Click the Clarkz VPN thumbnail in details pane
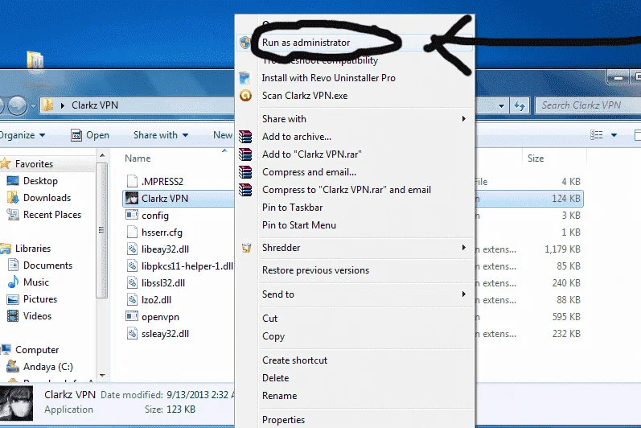641x428 pixels. (x=16, y=404)
